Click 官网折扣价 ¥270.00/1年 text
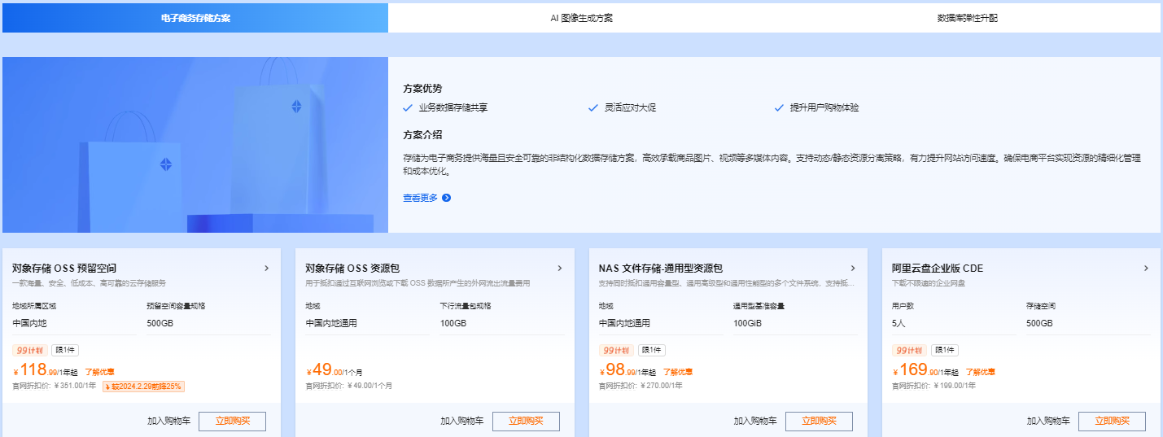The image size is (1163, 437). click(641, 386)
